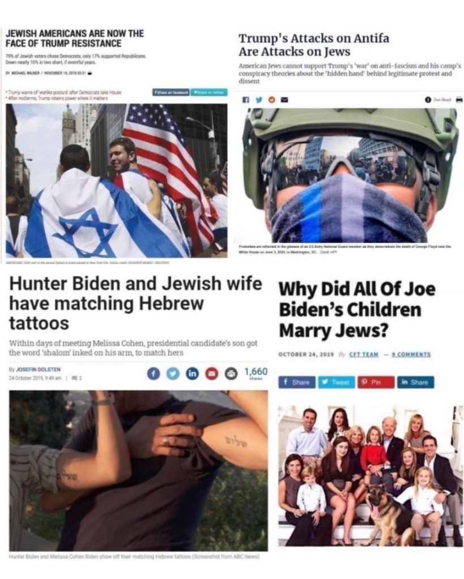Click Twitter circle icon in tattoos article
The width and height of the screenshot is (464, 579).
173,374
